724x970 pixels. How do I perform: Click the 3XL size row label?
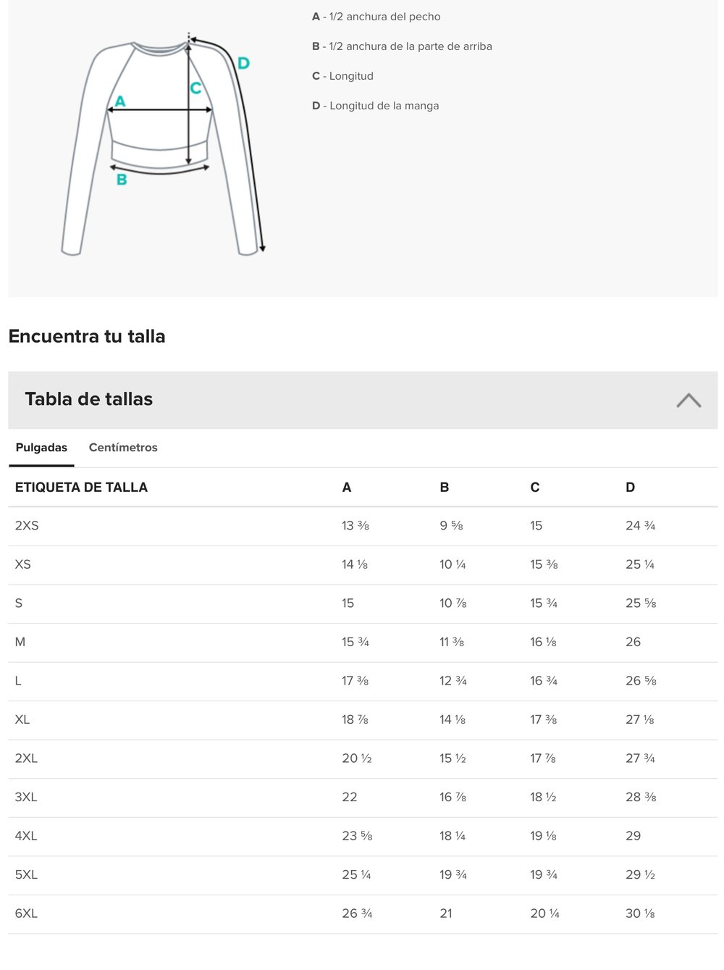point(26,797)
